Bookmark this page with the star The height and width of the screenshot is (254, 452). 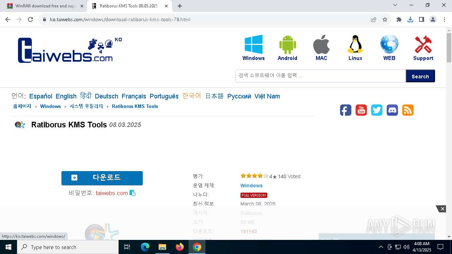click(385, 19)
